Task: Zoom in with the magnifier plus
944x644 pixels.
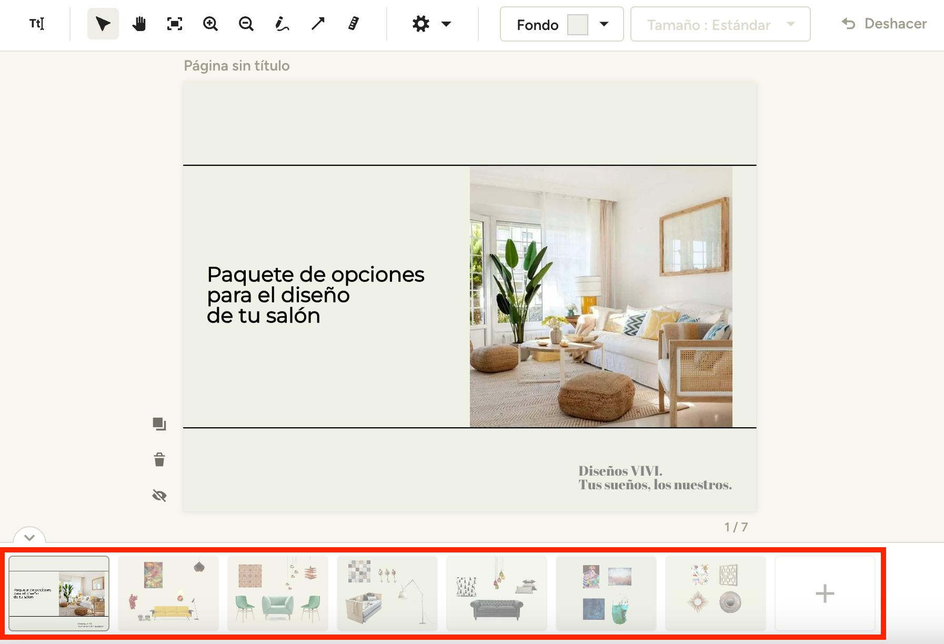Action: (x=210, y=24)
